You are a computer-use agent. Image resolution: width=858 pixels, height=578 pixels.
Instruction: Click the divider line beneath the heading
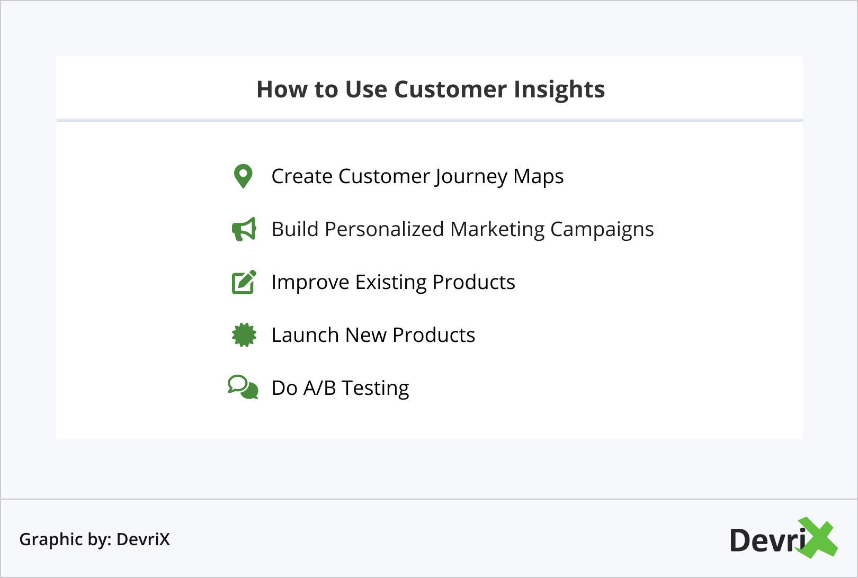tap(430, 120)
